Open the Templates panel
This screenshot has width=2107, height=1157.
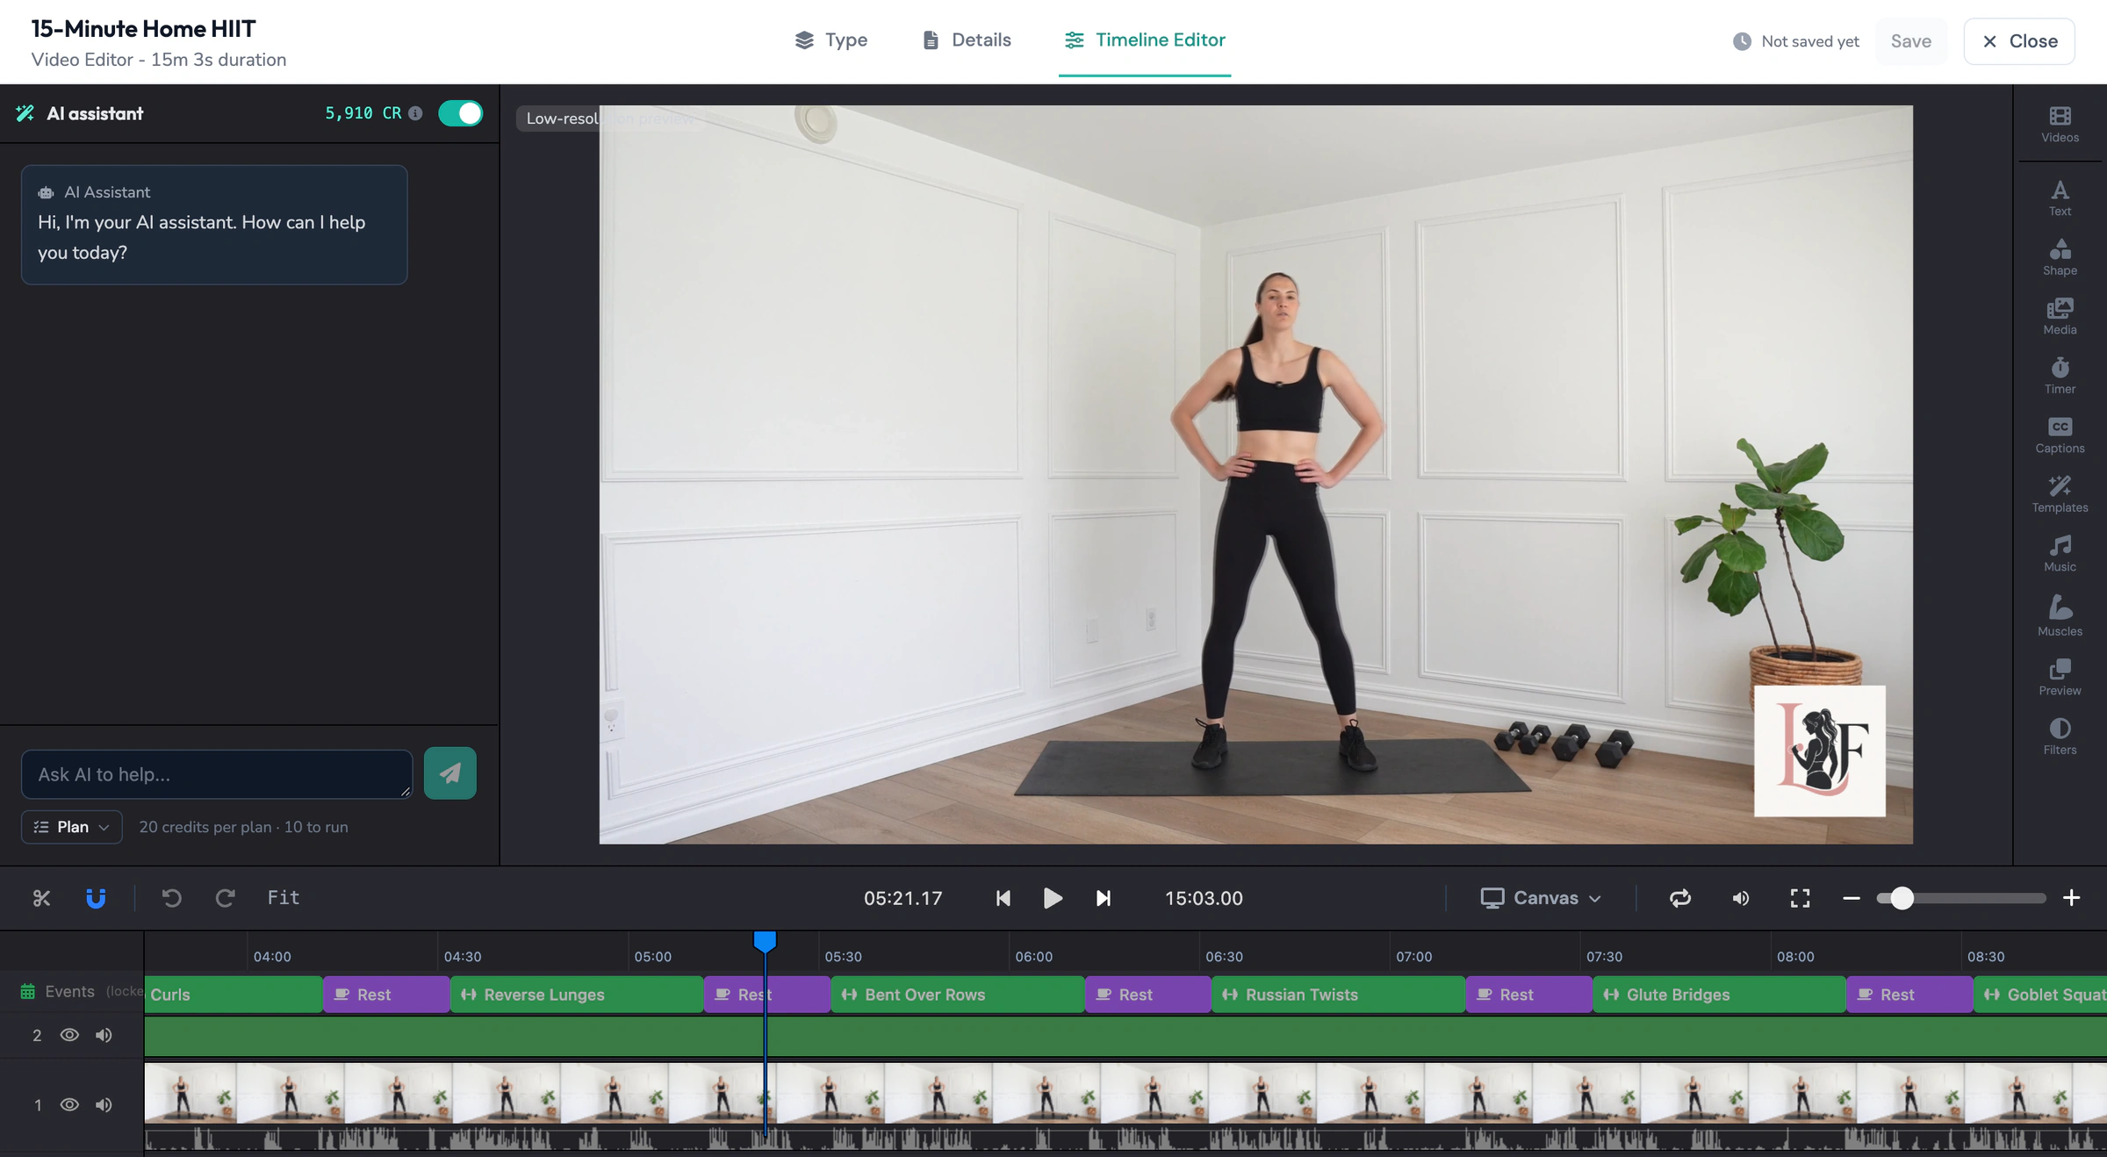2060,494
